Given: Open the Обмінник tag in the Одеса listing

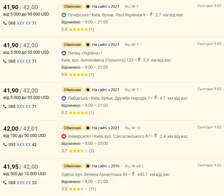Looking at the screenshot, I should click(x=72, y=166).
